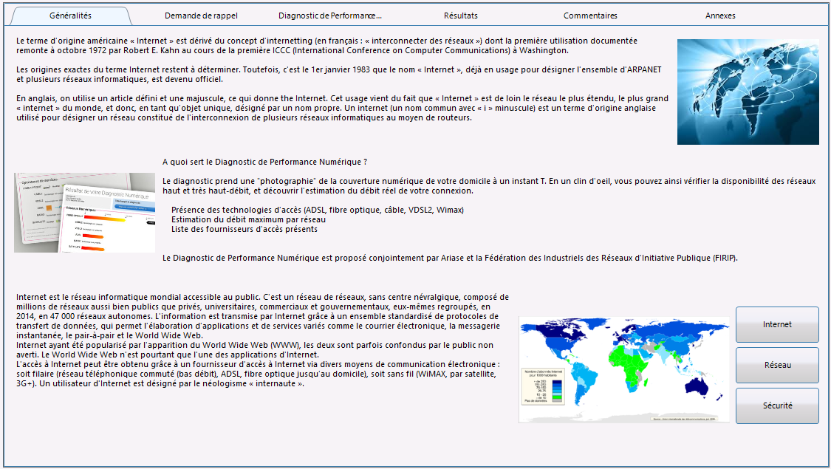The image size is (831, 469).
Task: Go to the Résultats tab
Action: 460,16
